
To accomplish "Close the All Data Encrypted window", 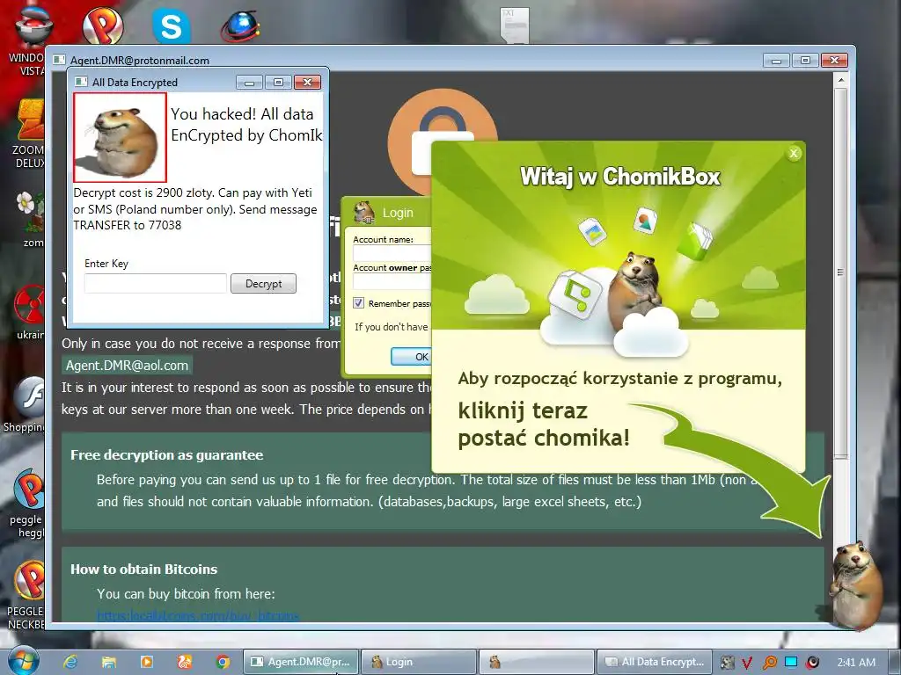I will 307,82.
